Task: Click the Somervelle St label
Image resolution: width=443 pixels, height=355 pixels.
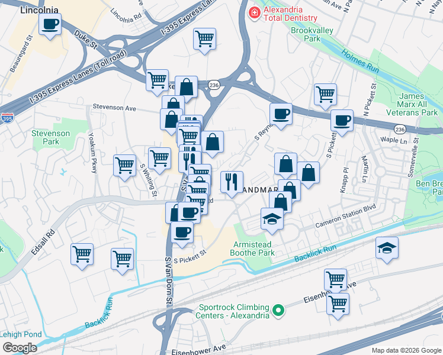Action: click(413, 157)
